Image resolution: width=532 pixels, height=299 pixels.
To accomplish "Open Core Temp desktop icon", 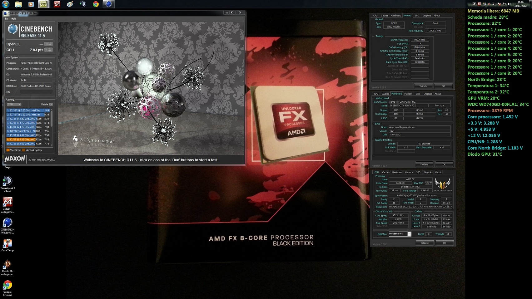I will [7, 245].
